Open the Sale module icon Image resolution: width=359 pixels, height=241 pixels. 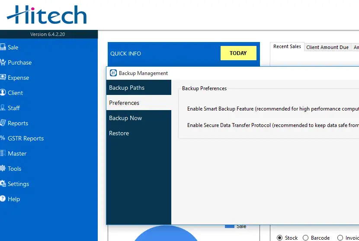tap(3, 47)
